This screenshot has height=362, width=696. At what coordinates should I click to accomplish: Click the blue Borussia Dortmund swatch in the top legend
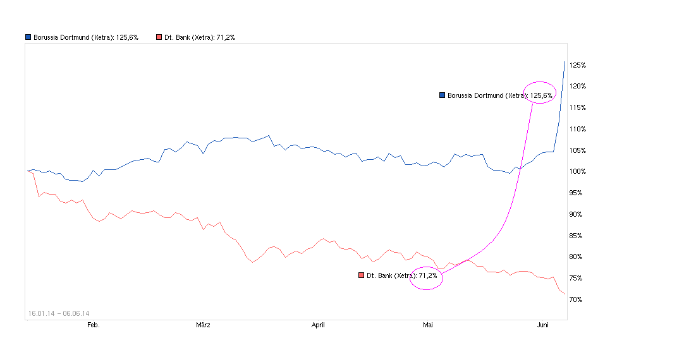(28, 37)
